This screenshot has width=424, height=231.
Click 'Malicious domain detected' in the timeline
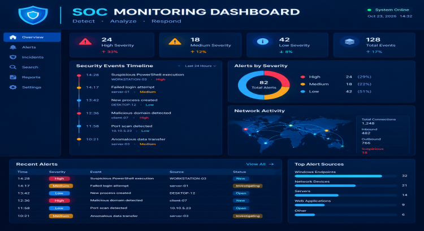point(141,113)
